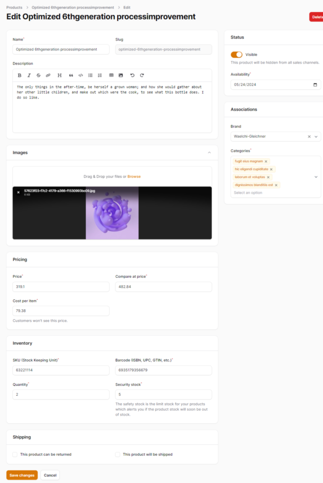Expand the Categories dropdown list

click(316, 177)
